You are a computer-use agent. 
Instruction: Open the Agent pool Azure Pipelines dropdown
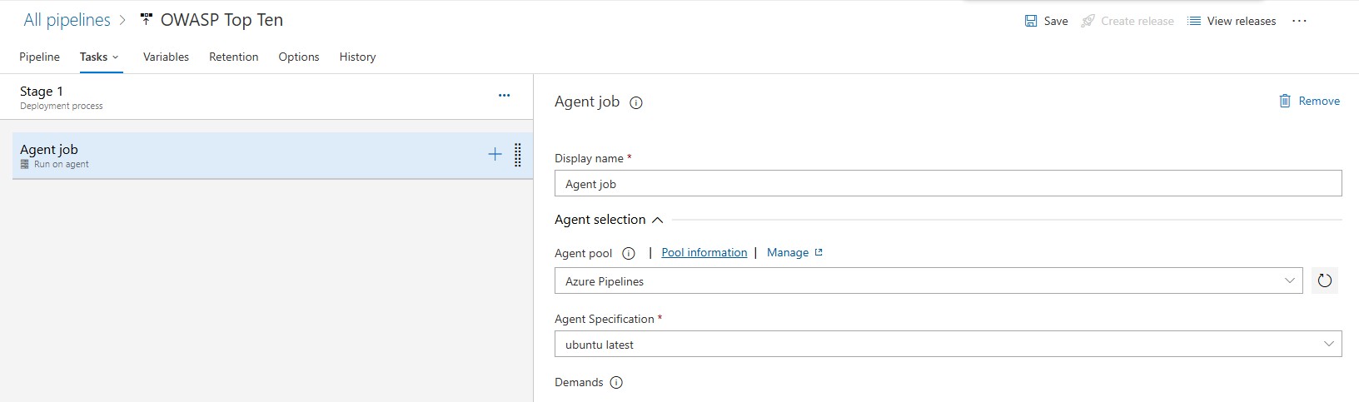pyautogui.click(x=928, y=280)
